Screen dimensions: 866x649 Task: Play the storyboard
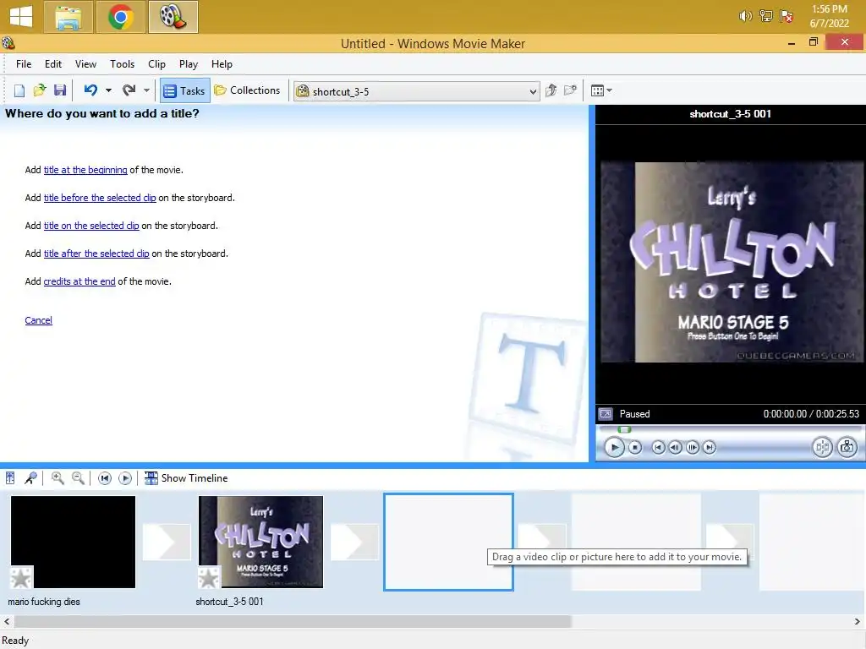[x=125, y=478]
